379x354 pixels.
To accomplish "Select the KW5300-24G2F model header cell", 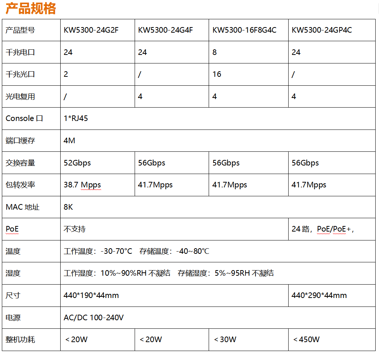I will (x=91, y=30).
